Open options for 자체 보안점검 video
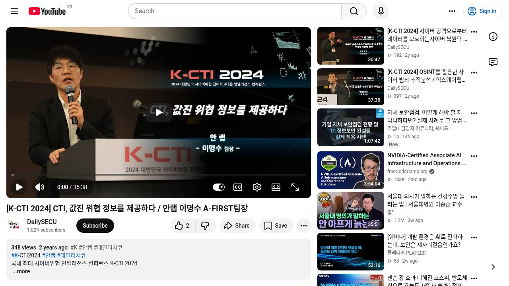The height and width of the screenshot is (286, 509). [474, 113]
